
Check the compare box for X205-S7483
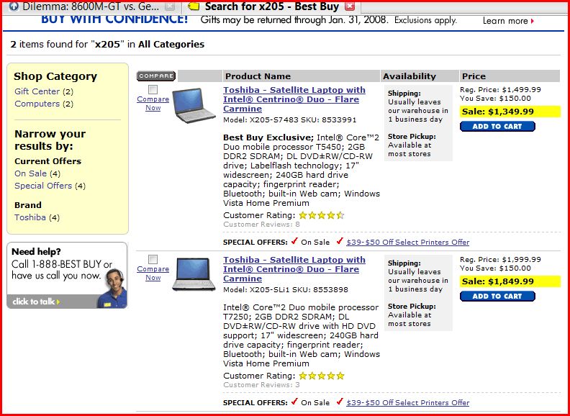[153, 89]
